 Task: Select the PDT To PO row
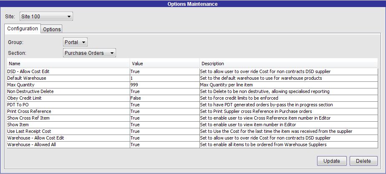pos(192,105)
